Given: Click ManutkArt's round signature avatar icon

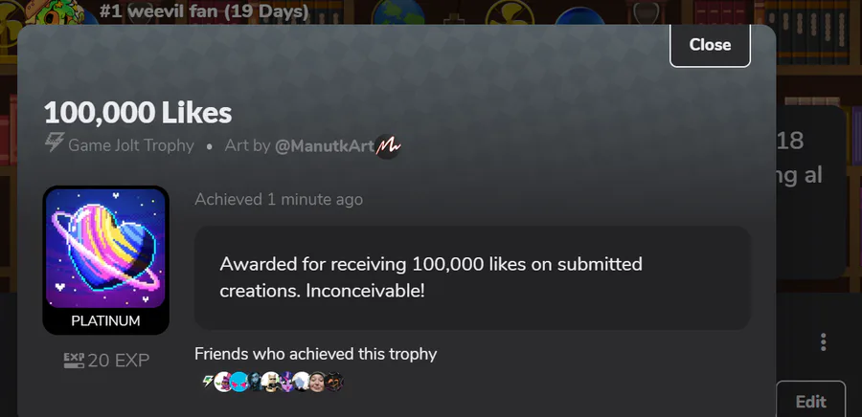Looking at the screenshot, I should click(388, 146).
